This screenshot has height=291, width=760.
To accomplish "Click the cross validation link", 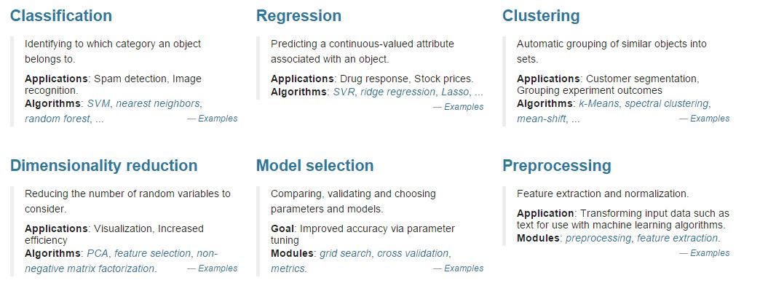I will pyautogui.click(x=413, y=253).
